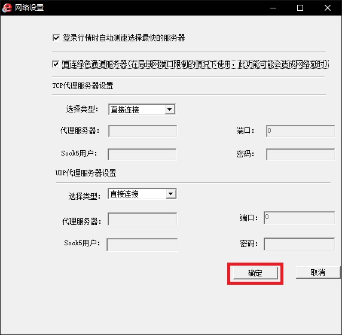Cancel dialog with 取消 button

pyautogui.click(x=318, y=273)
